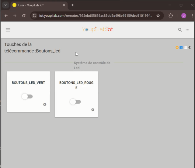Click the black back chevron icon
This screenshot has height=168, width=195.
190,47
